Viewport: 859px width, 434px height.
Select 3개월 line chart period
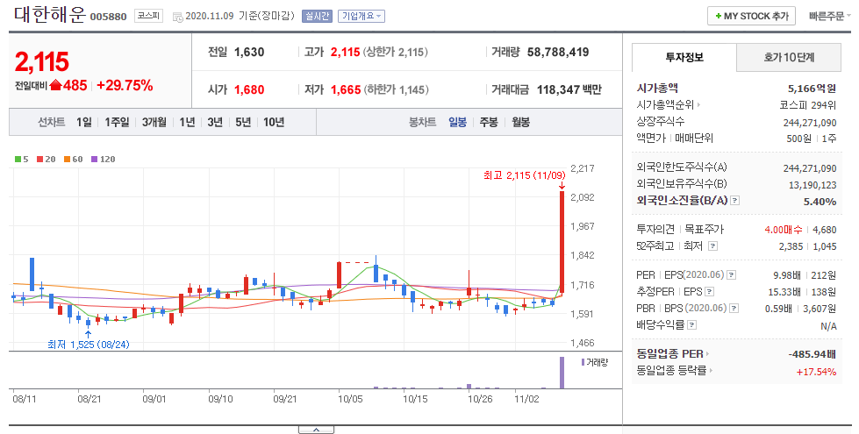click(154, 122)
